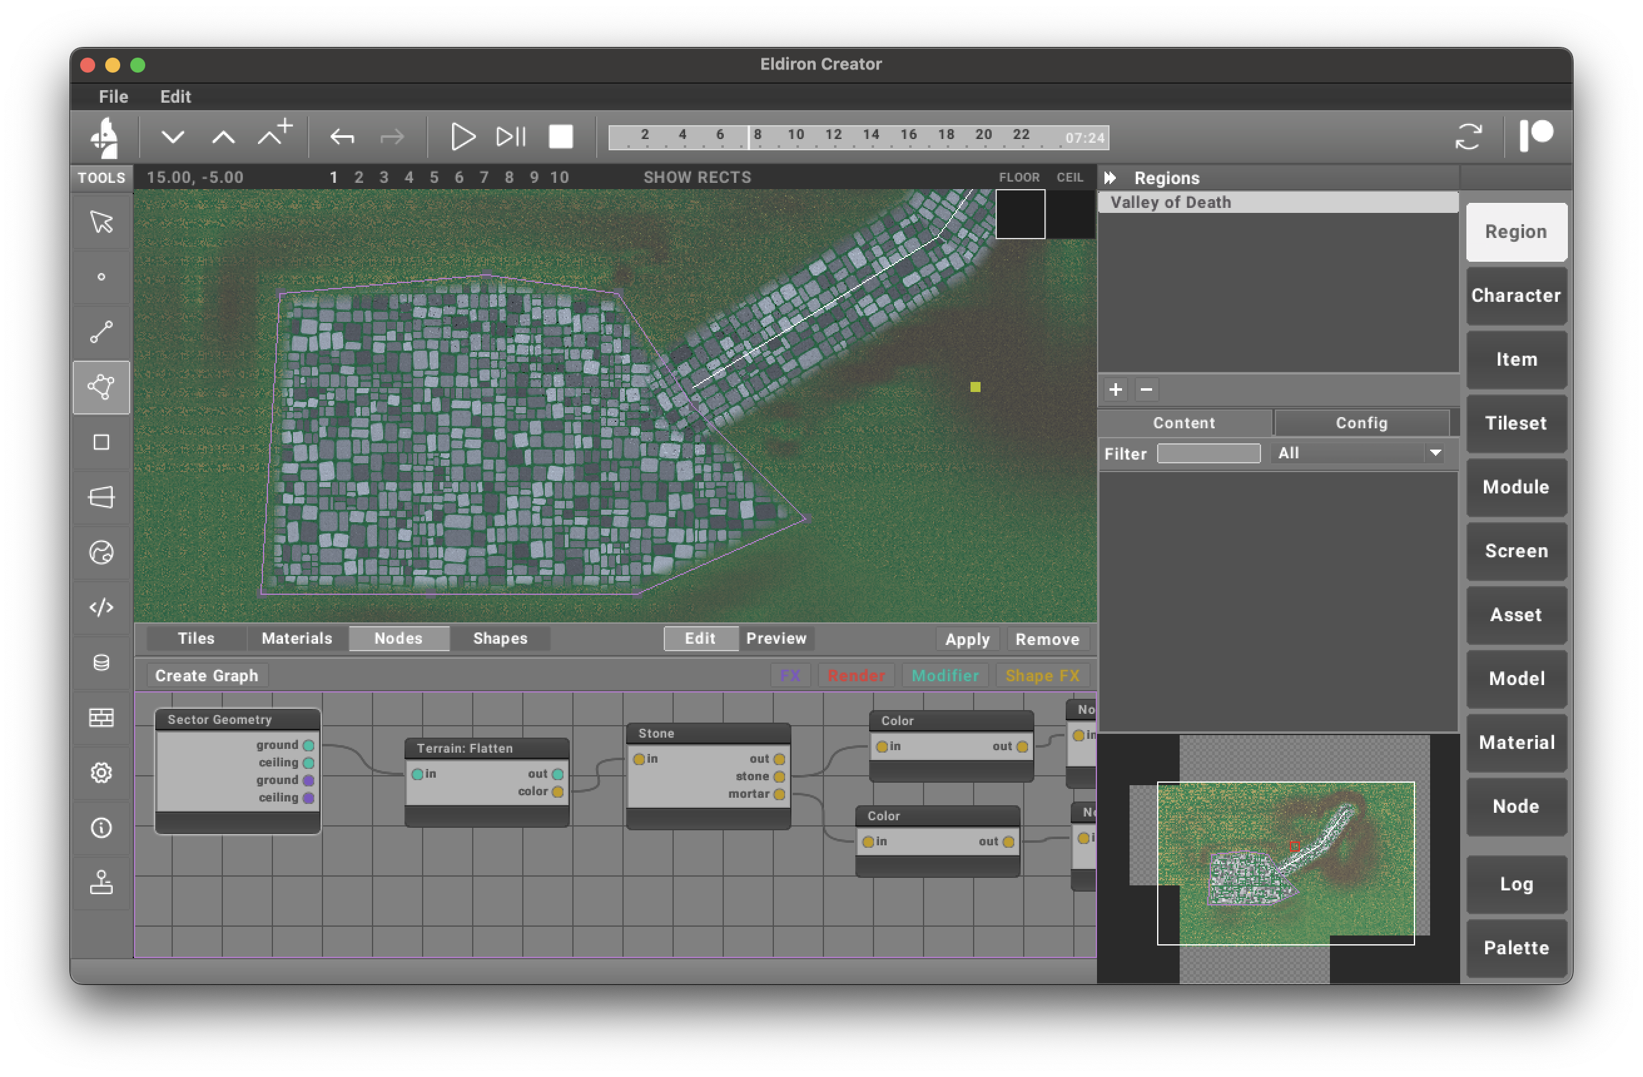The image size is (1643, 1077).
Task: Open the tilemap brick tool
Action: (101, 718)
